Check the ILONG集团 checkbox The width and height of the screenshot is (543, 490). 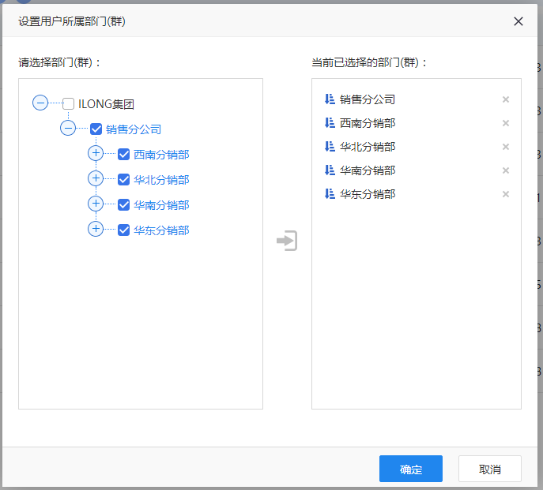69,103
